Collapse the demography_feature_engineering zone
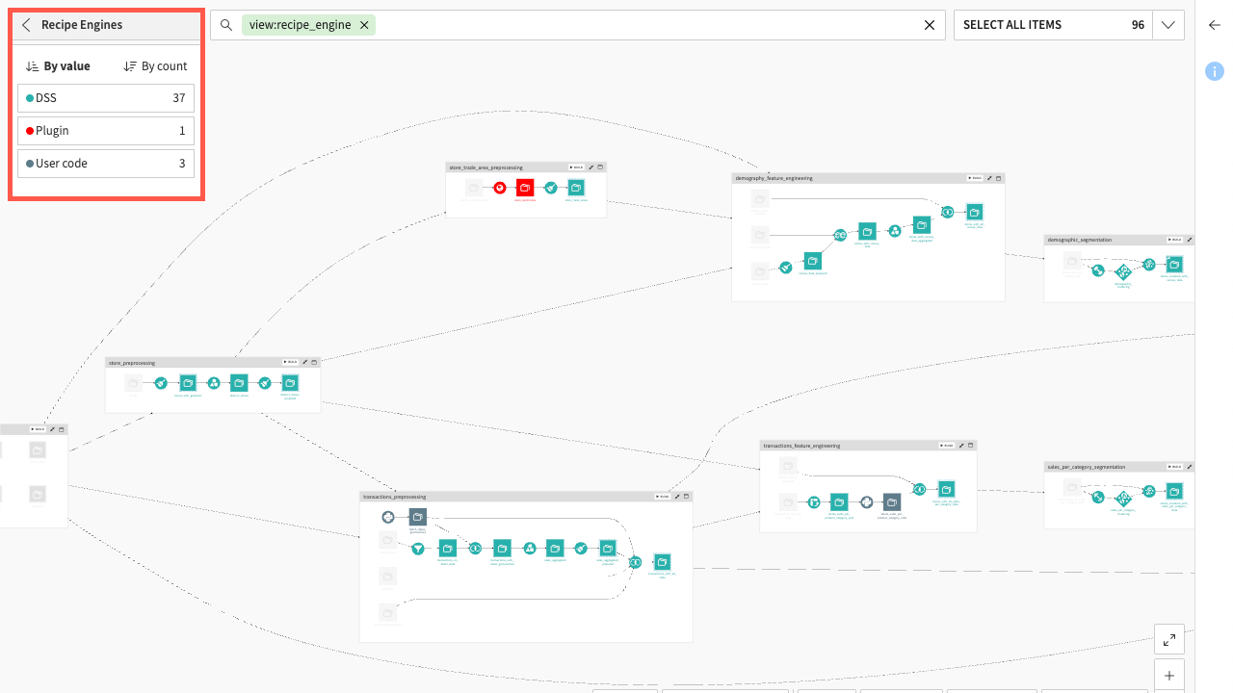Image resolution: width=1233 pixels, height=693 pixels. coord(999,178)
